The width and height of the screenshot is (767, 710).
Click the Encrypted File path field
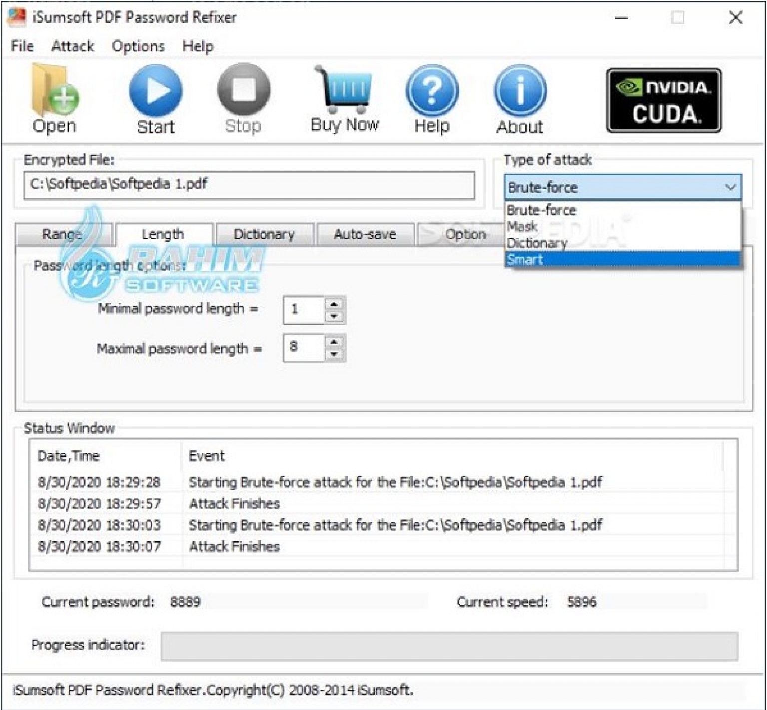click(249, 185)
